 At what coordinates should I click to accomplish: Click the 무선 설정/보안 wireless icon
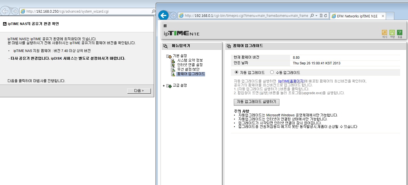173,69
